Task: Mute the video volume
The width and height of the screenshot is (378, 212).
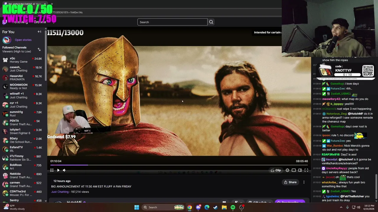Action: [x=64, y=170]
